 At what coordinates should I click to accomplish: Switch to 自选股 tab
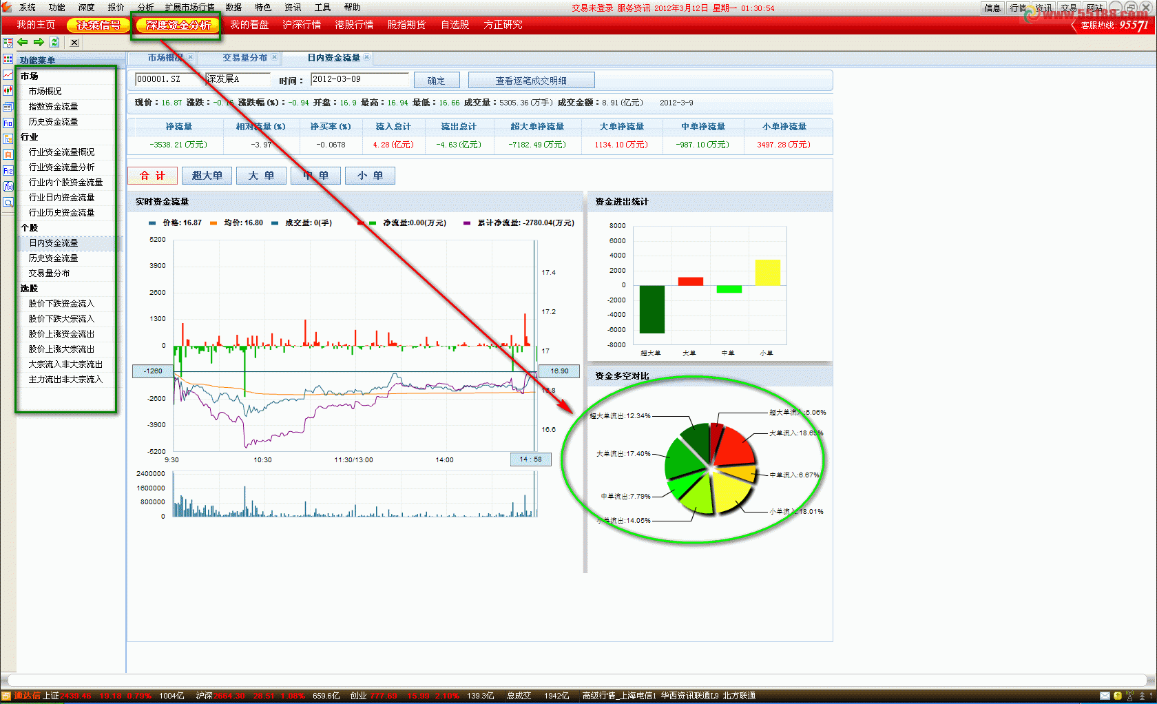point(455,25)
